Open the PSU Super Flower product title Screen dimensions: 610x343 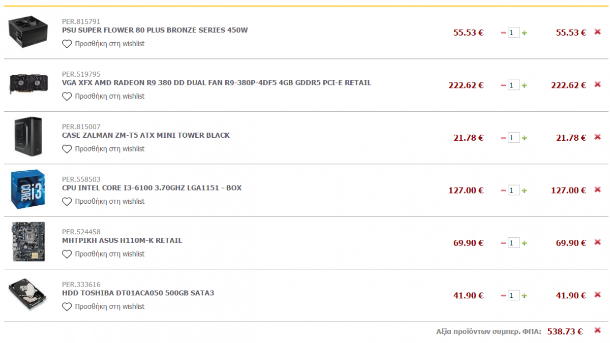(x=155, y=30)
